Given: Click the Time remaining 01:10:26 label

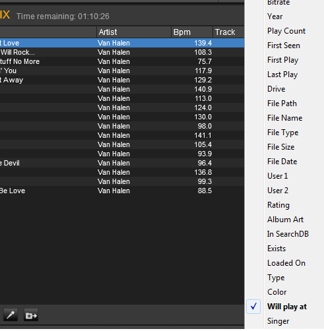Looking at the screenshot, I should [63, 16].
